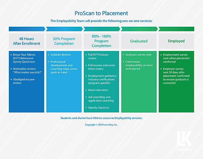Image resolution: width=203 pixels, height=159 pixels.
Task: Click the dark green arrow above Employed
Action: click(176, 29)
